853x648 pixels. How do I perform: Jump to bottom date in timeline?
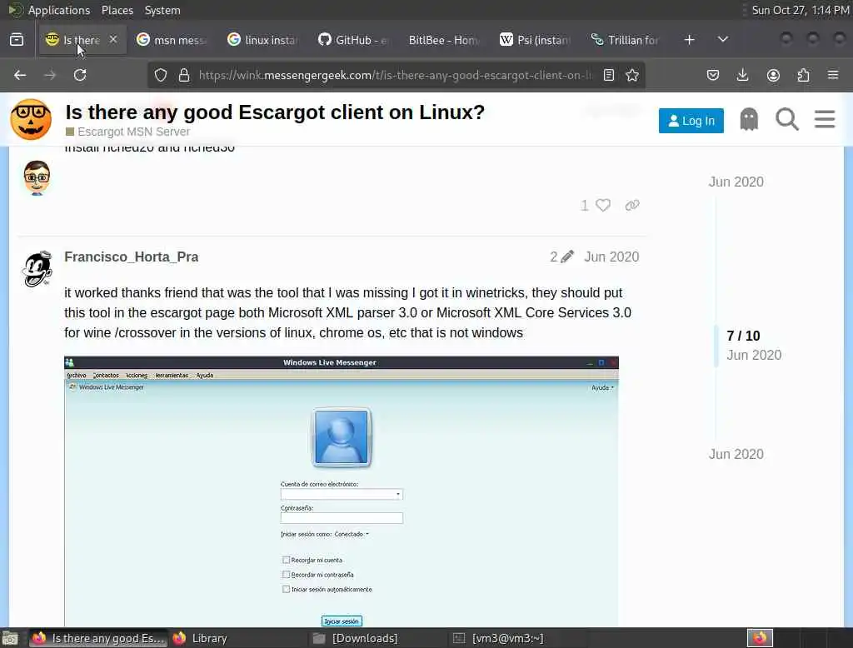[x=736, y=454]
